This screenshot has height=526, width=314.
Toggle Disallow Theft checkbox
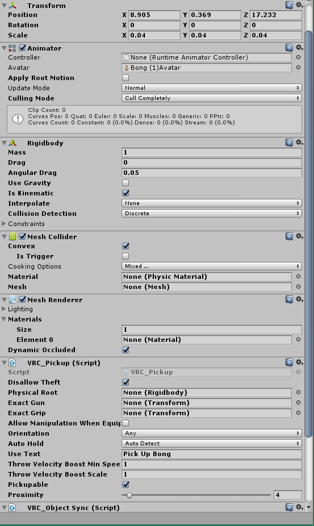125,382
